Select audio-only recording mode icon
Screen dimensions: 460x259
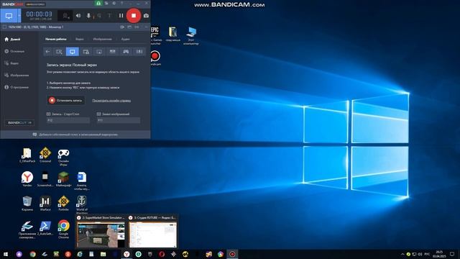(139, 52)
